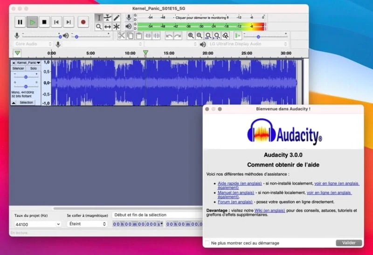Click the green Play button
This screenshot has height=255, width=373.
pyautogui.click(x=32, y=22)
